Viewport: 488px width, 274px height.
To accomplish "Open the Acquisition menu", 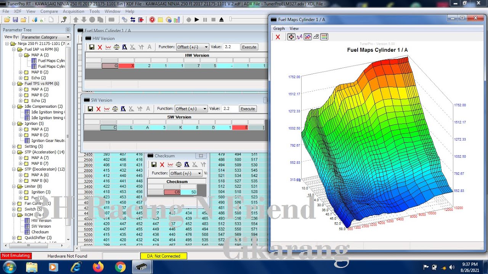I will [x=74, y=11].
